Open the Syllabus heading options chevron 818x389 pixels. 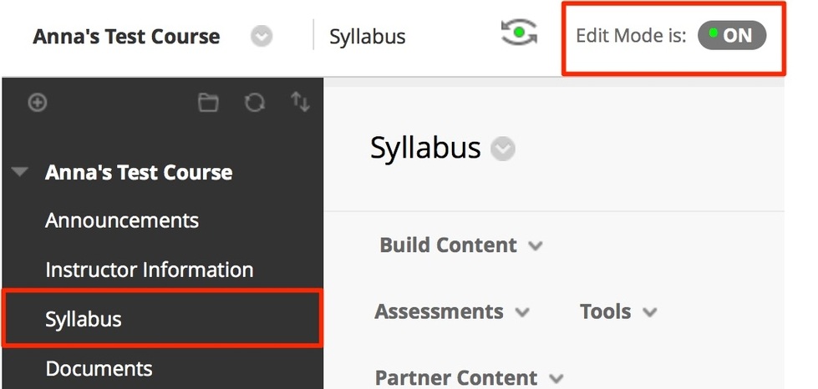coord(503,149)
